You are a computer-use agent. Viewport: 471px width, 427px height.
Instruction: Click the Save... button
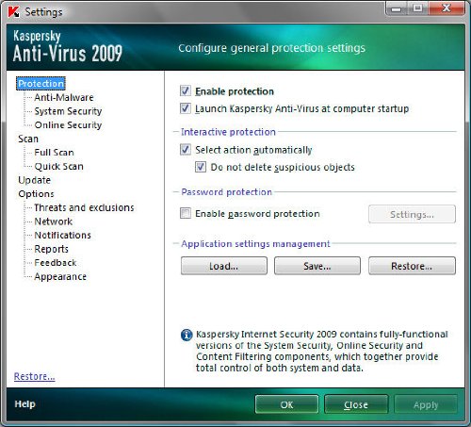(317, 266)
